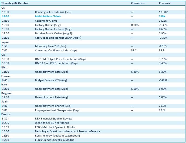
Task: Select the Challenger Job Cuts YoY (Sep) row
Action: [53, 12]
